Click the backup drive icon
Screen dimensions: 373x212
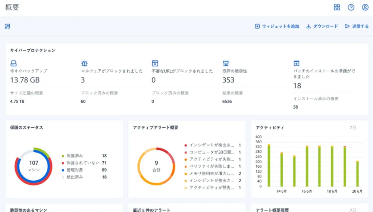(13, 63)
